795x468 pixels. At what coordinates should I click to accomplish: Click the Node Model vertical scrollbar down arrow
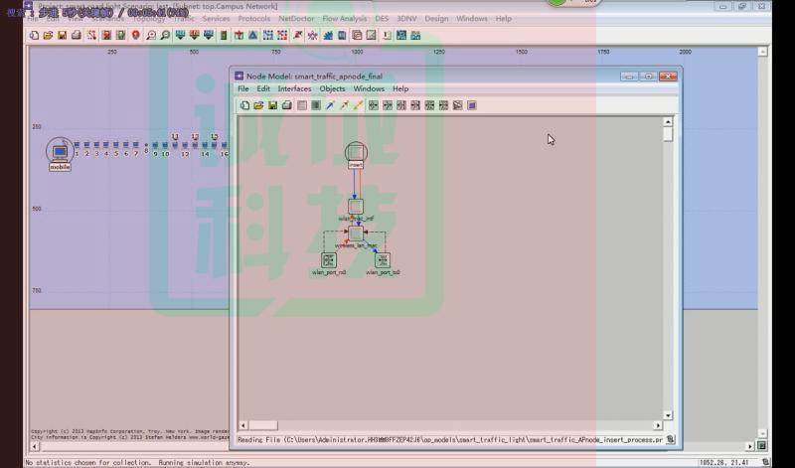click(x=669, y=415)
